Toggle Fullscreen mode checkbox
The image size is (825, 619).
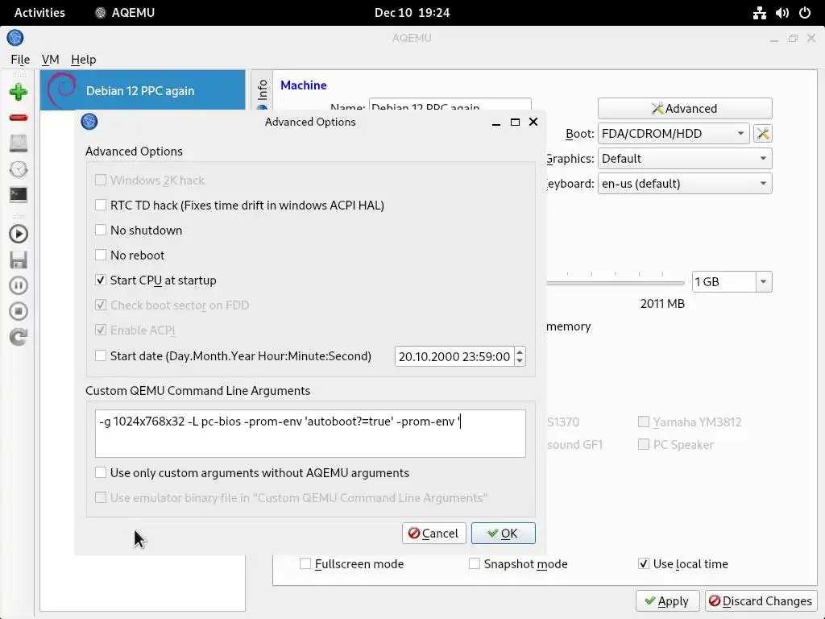click(305, 563)
